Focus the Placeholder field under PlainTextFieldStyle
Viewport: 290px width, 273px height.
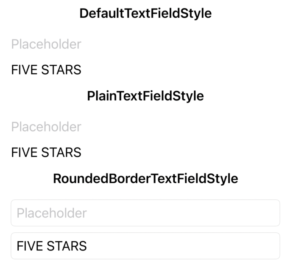(x=145, y=127)
